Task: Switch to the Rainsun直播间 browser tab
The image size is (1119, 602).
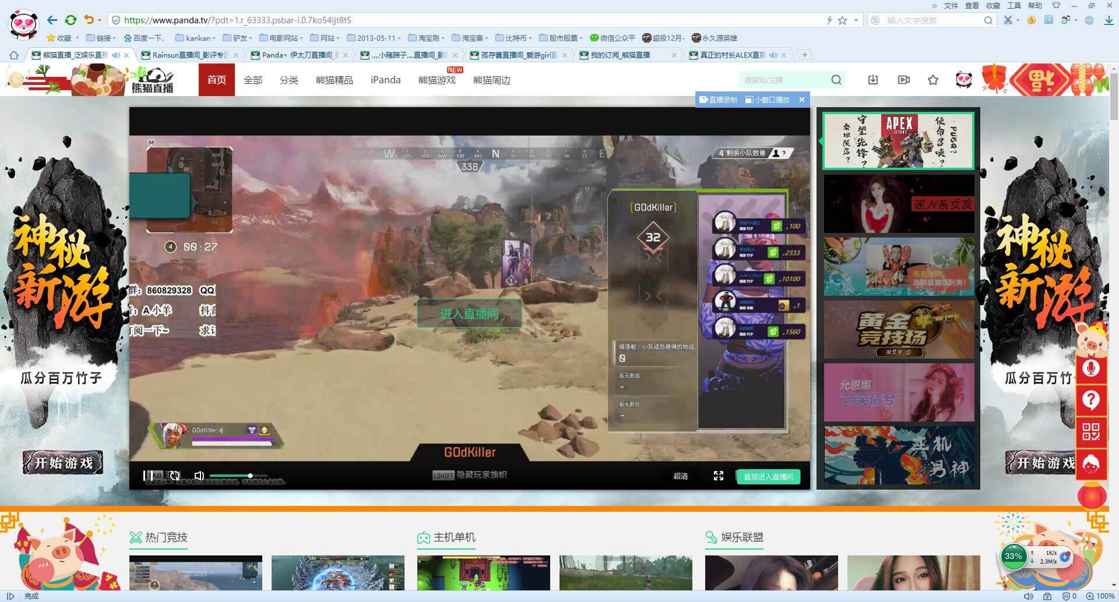Action: click(188, 55)
